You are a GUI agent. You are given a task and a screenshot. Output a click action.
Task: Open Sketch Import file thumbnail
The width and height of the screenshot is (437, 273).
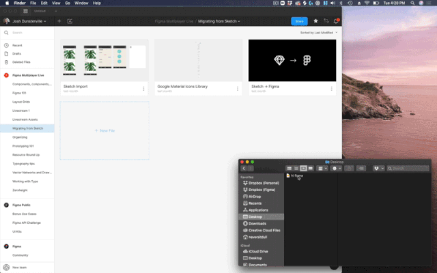click(x=104, y=60)
